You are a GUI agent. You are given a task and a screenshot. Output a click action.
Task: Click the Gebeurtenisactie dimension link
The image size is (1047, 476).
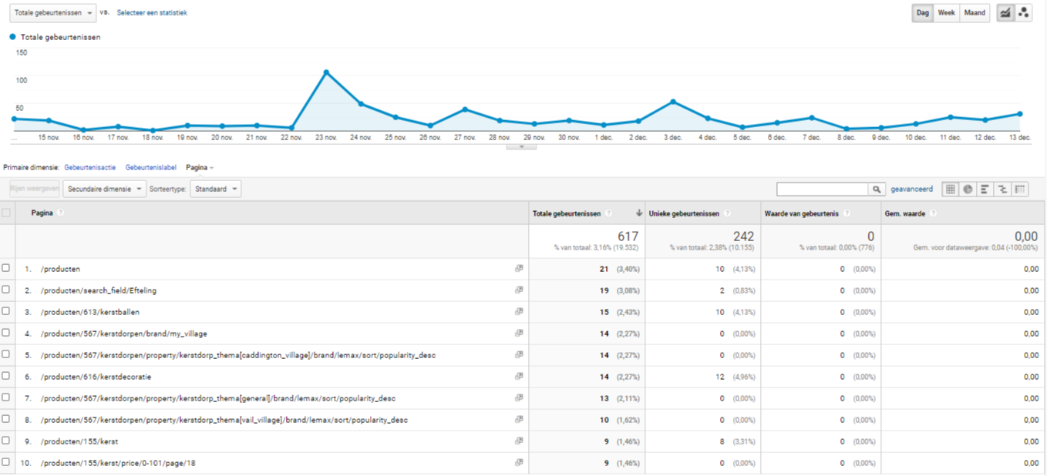(90, 167)
